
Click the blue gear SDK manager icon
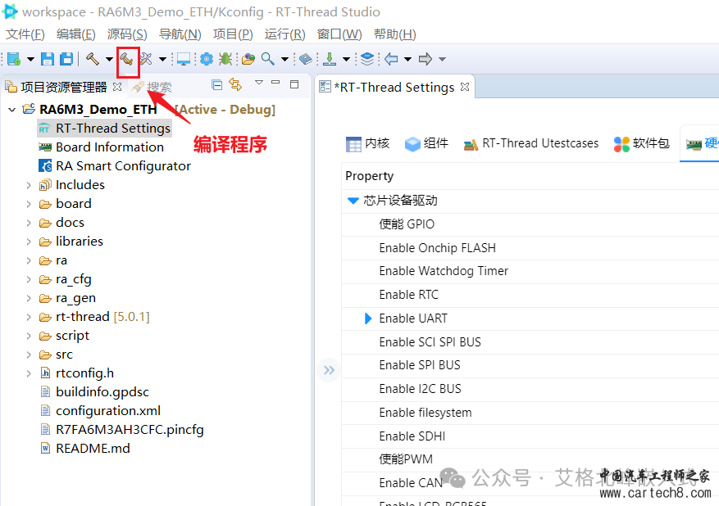(x=207, y=59)
